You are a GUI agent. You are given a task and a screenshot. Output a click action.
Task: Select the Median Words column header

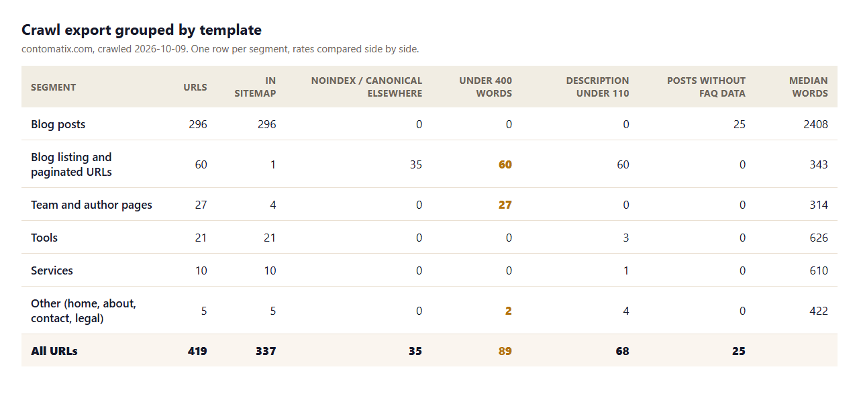pos(808,87)
